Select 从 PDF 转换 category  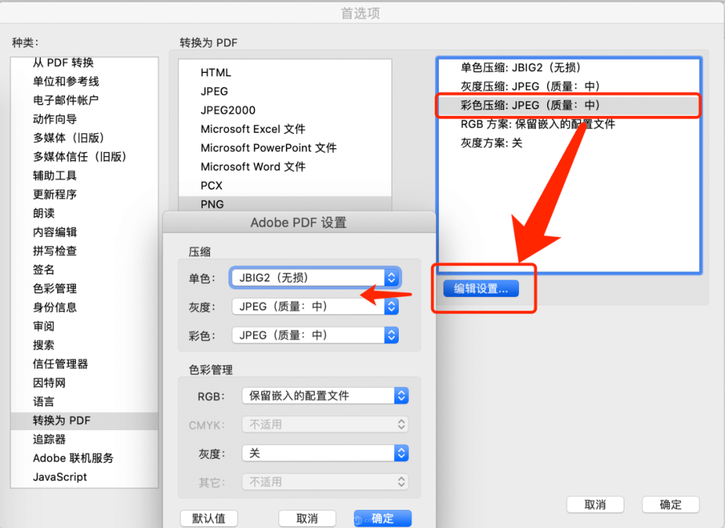pos(85,63)
